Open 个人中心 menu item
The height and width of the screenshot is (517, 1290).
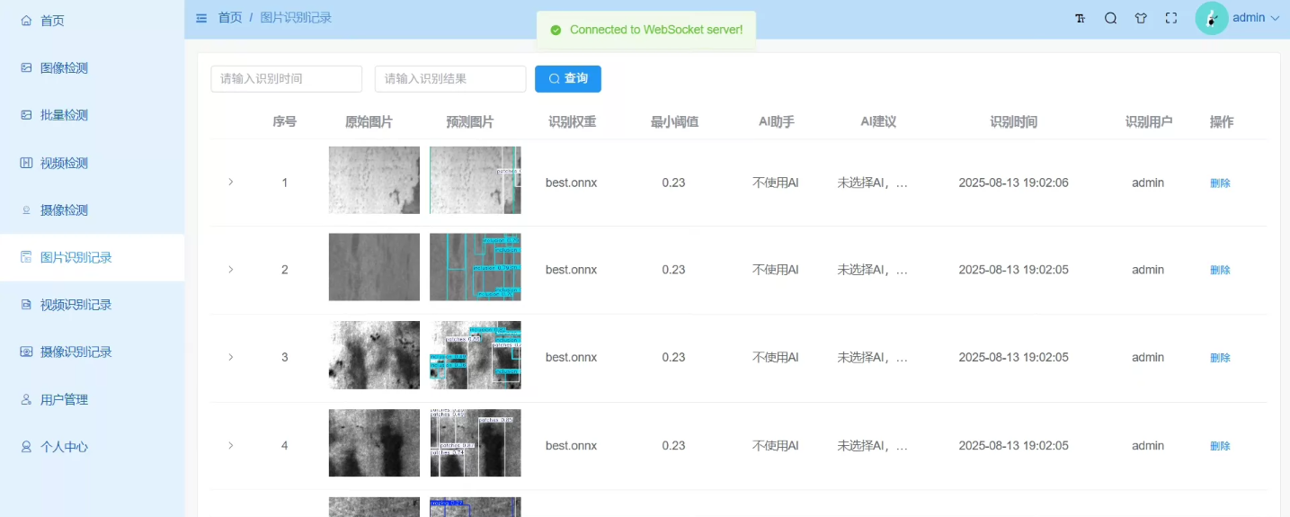click(x=92, y=447)
